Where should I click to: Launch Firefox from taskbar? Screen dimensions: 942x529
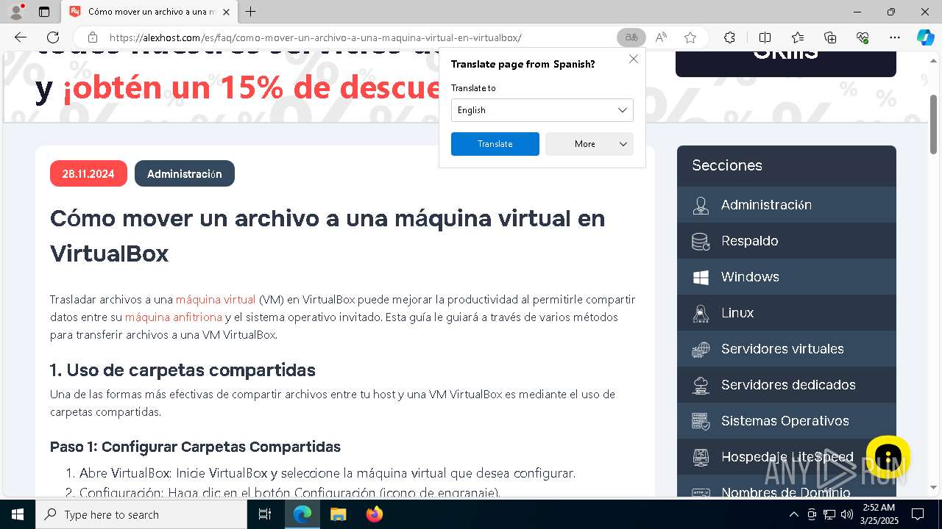coord(375,514)
